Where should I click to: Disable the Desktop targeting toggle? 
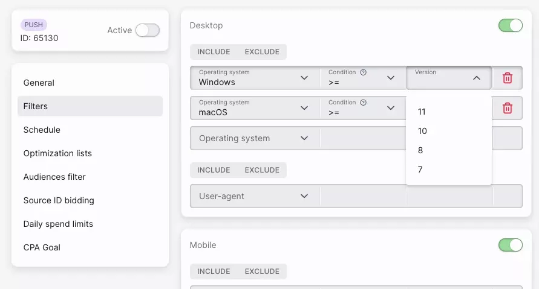pyautogui.click(x=511, y=25)
